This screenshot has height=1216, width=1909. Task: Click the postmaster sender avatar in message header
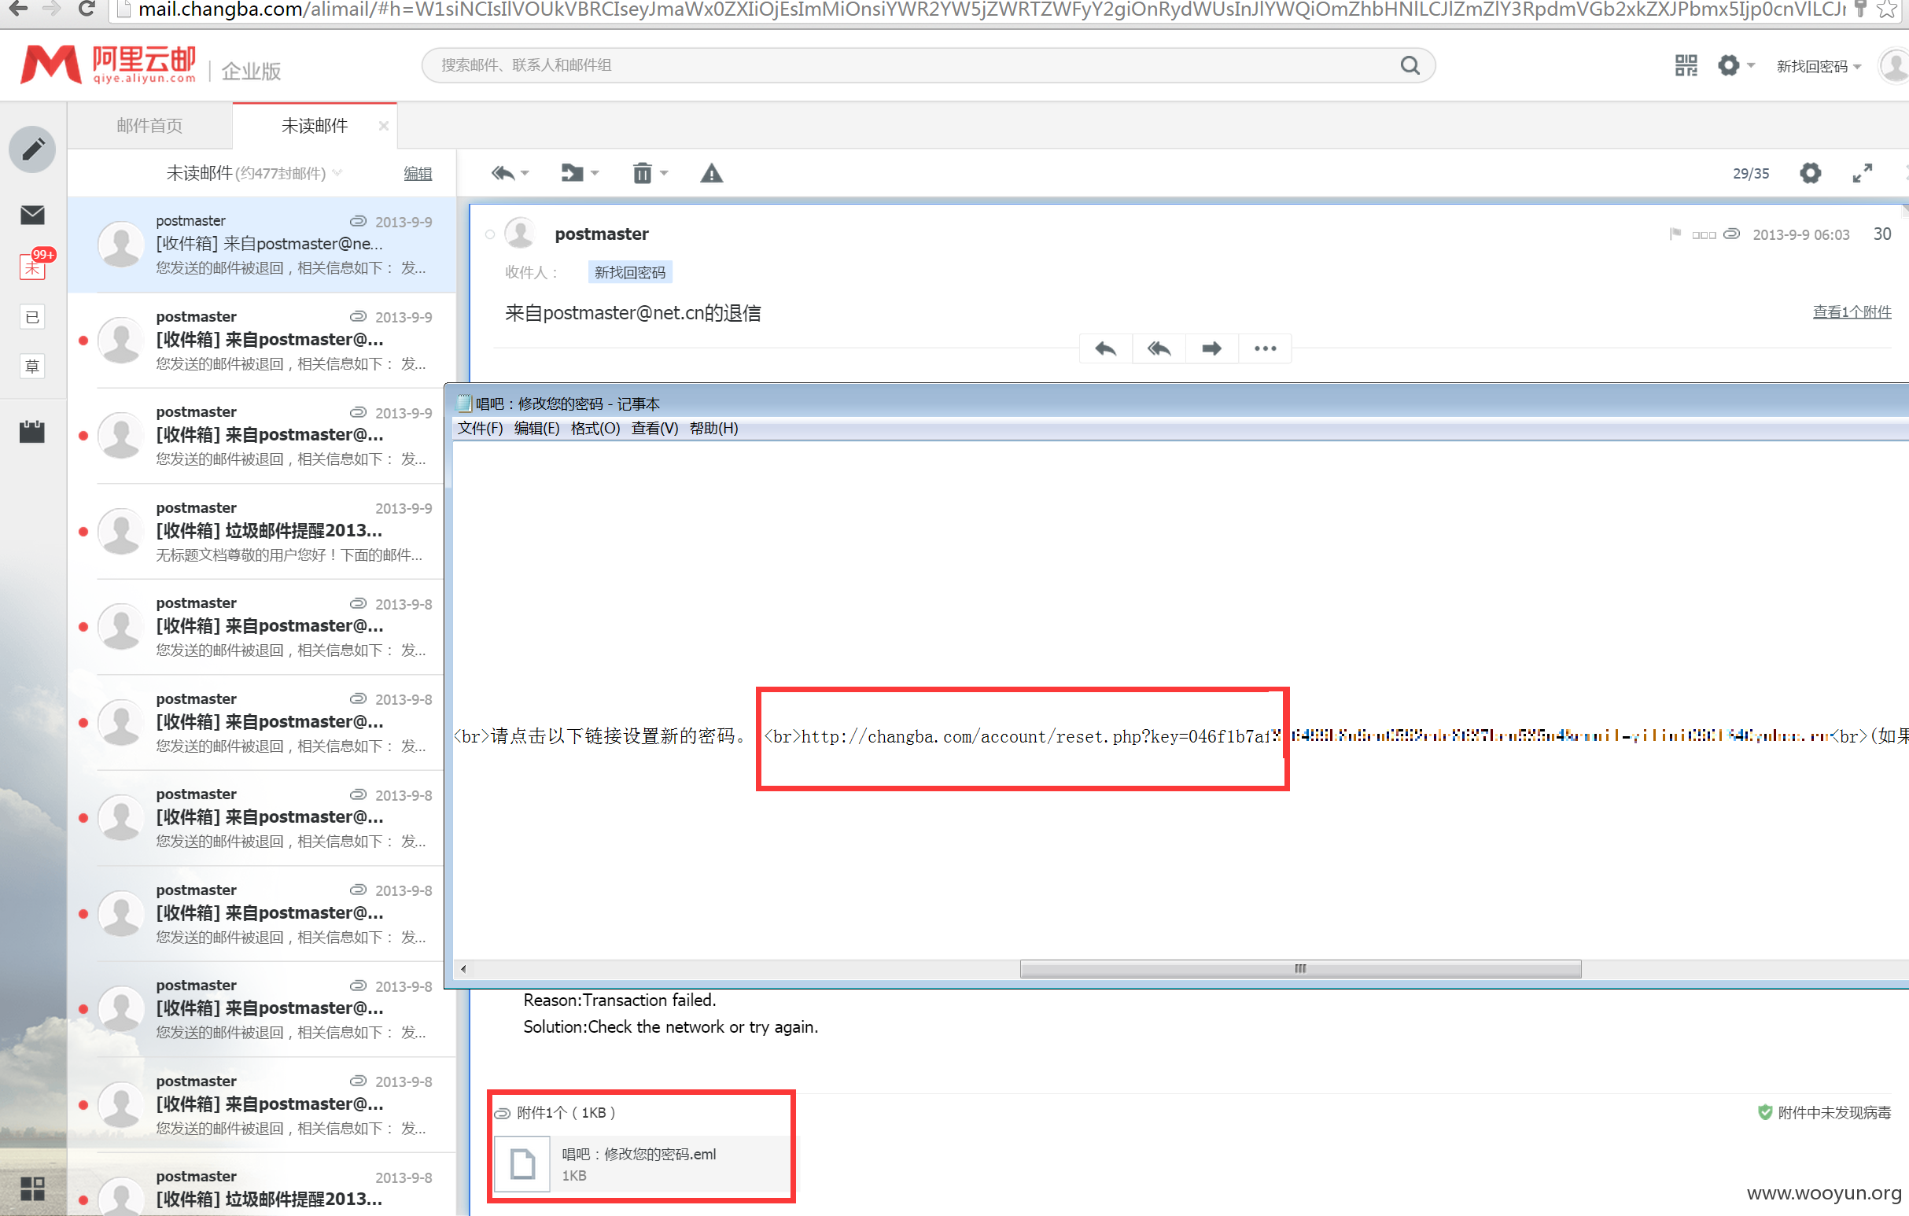click(x=520, y=234)
